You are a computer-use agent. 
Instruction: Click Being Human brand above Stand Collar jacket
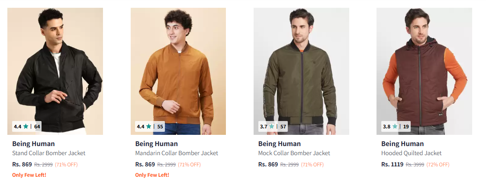click(x=33, y=144)
